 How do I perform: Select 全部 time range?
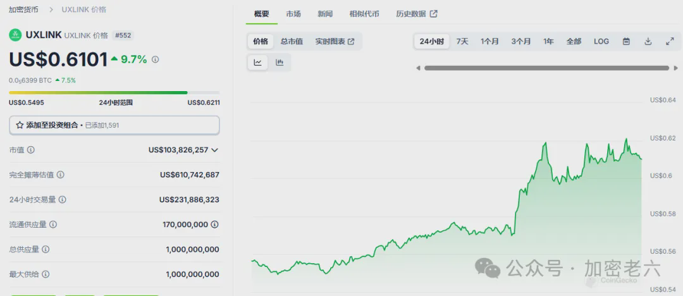point(574,41)
